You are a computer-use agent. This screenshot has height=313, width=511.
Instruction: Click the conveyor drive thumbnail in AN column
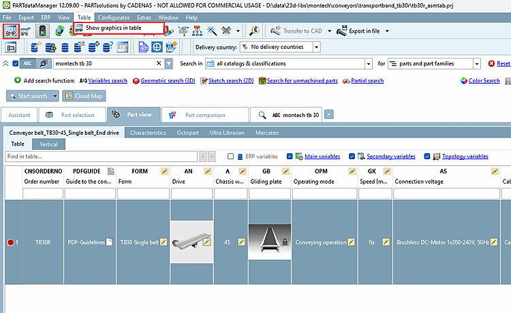(x=191, y=242)
